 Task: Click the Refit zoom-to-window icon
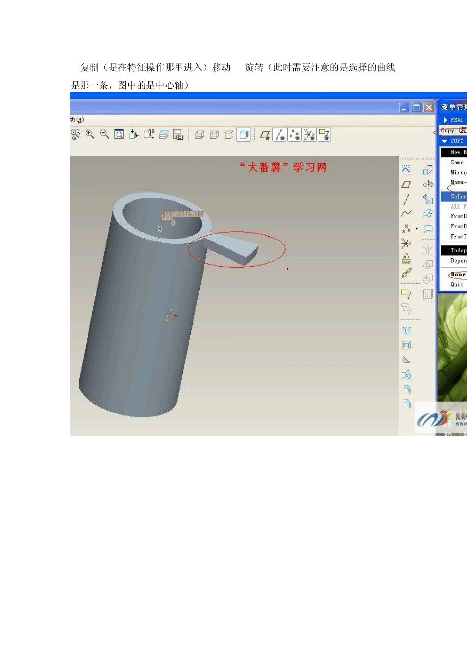[119, 134]
